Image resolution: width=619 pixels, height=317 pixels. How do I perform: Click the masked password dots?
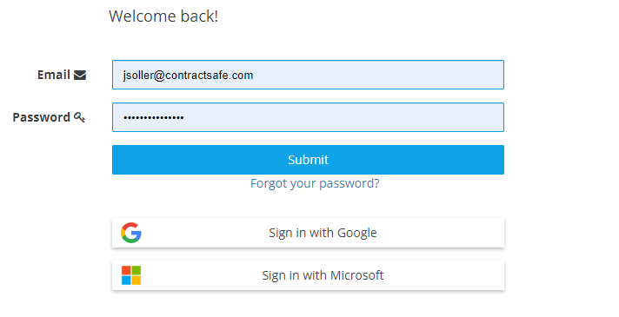[x=154, y=117]
